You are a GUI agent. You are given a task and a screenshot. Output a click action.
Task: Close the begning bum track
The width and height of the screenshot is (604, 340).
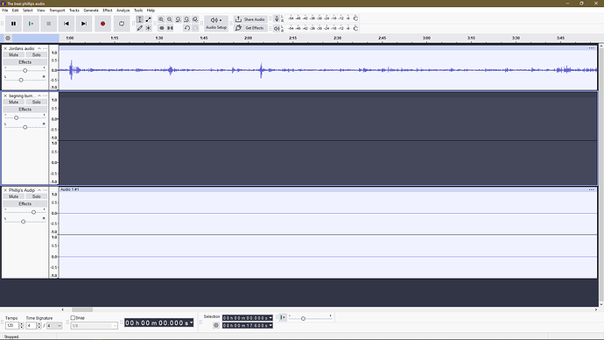(5, 96)
